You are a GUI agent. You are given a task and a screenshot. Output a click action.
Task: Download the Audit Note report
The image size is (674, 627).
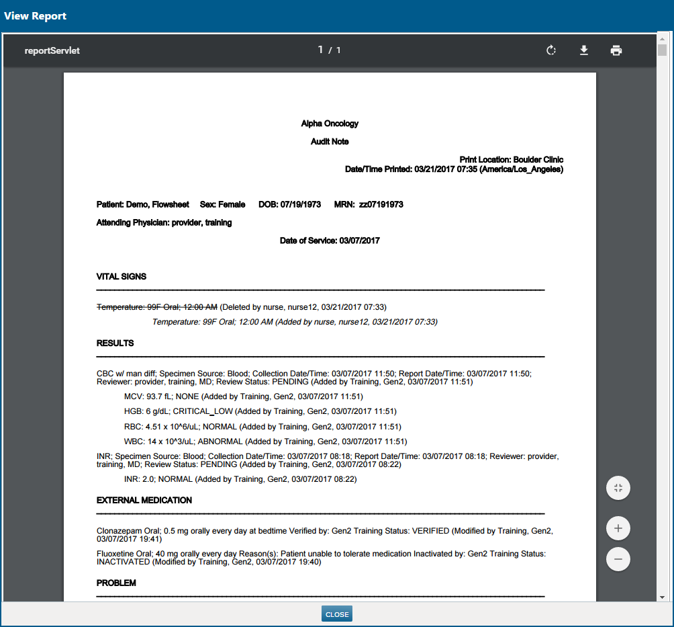point(583,50)
